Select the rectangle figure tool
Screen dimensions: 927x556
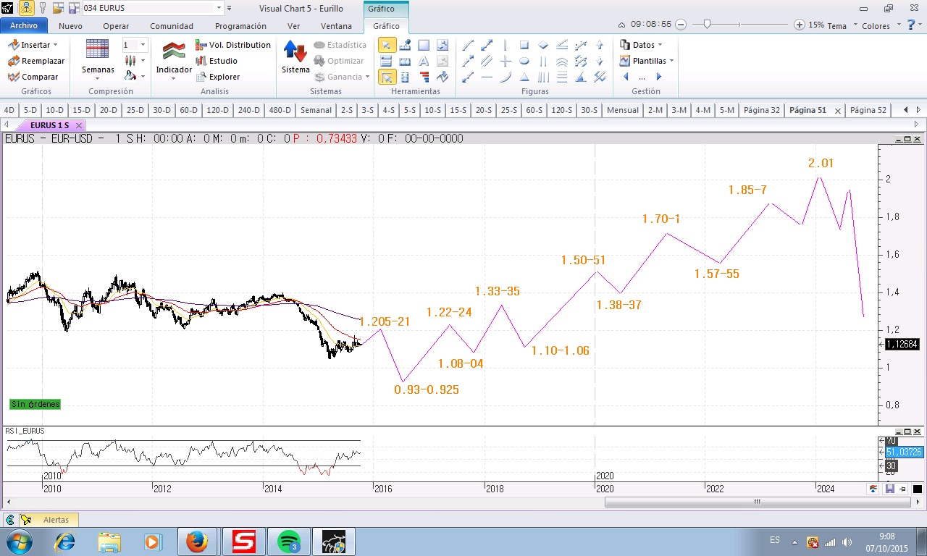pos(524,45)
